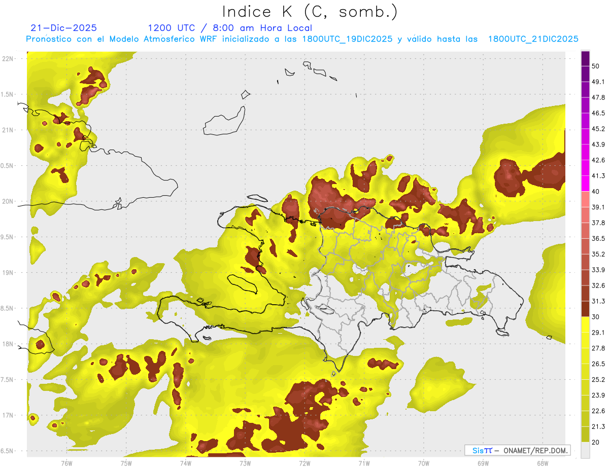Click the "75W" longitude axis label
The width and height of the screenshot is (609, 470).
pyautogui.click(x=126, y=463)
